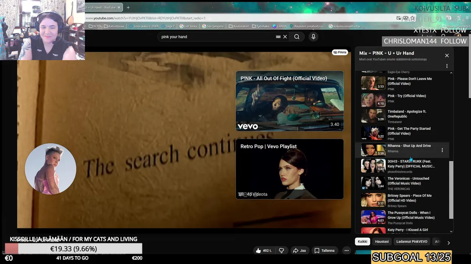
Task: Close the 'Mix – P!NK - U + Ur Hand' playlist panel
Action: click(x=447, y=55)
